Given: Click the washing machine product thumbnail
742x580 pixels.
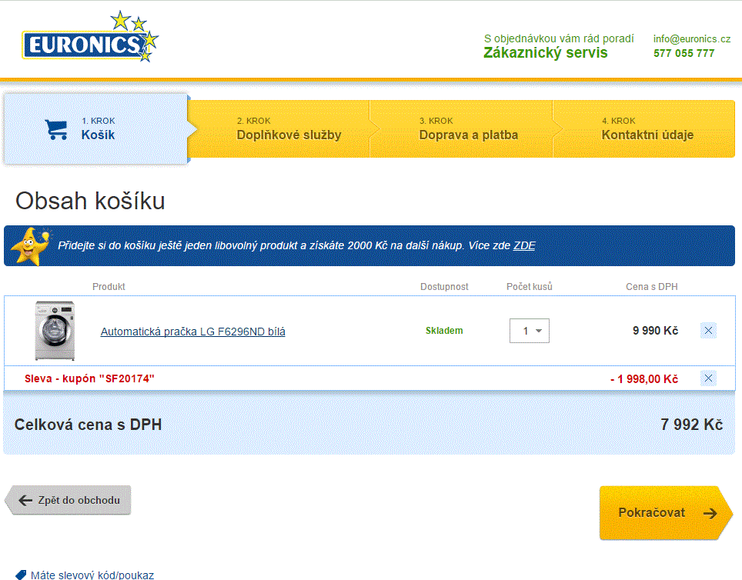Looking at the screenshot, I should pos(55,330).
